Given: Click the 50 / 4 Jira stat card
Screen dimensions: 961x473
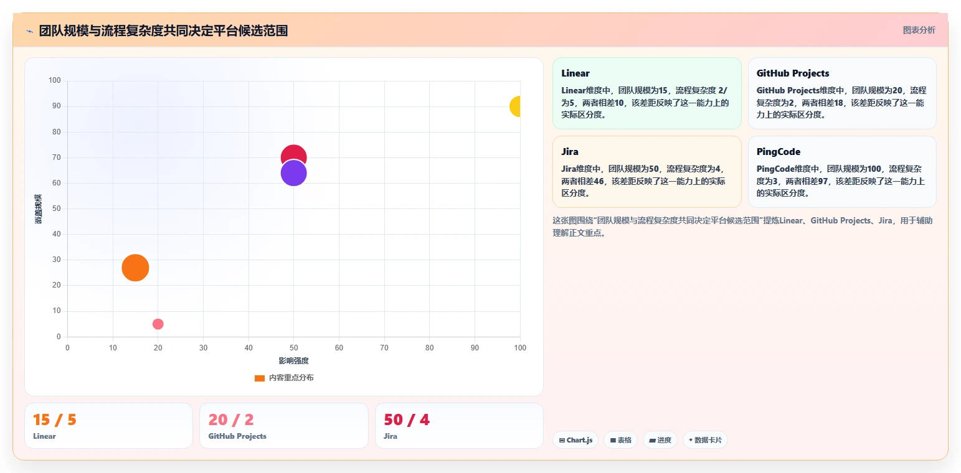Looking at the screenshot, I should [459, 426].
